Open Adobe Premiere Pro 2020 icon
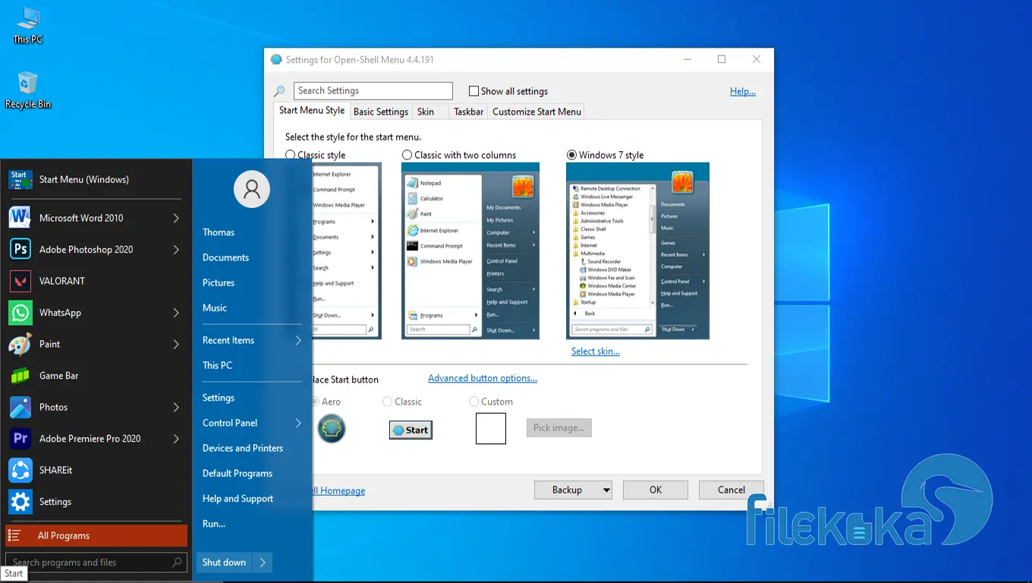Screen dimensions: 1032x583 click(20, 439)
